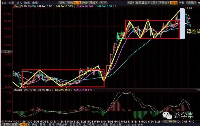200x126 pixels.
Task: Open the F10 company info page
Action: (x=4, y=3)
